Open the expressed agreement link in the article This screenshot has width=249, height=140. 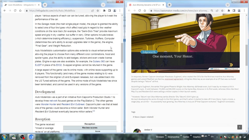(174, 79)
